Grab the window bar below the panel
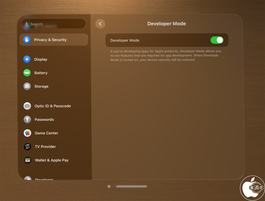Viewport: 265px width, 201px height. pos(131,186)
